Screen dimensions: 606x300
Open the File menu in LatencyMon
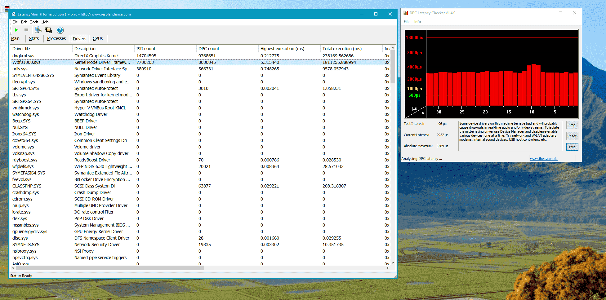point(15,22)
